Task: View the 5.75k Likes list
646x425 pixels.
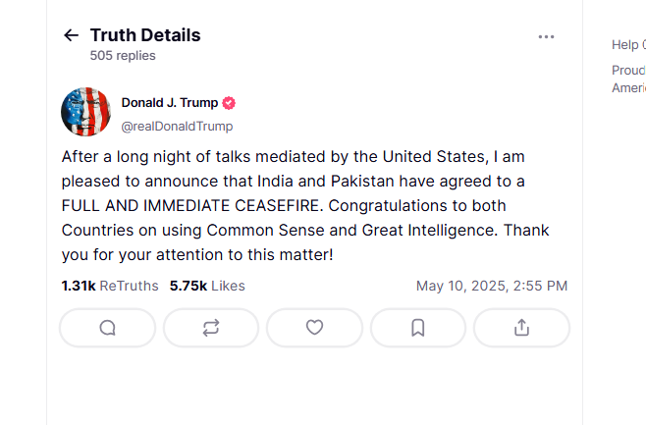Action: [x=207, y=286]
